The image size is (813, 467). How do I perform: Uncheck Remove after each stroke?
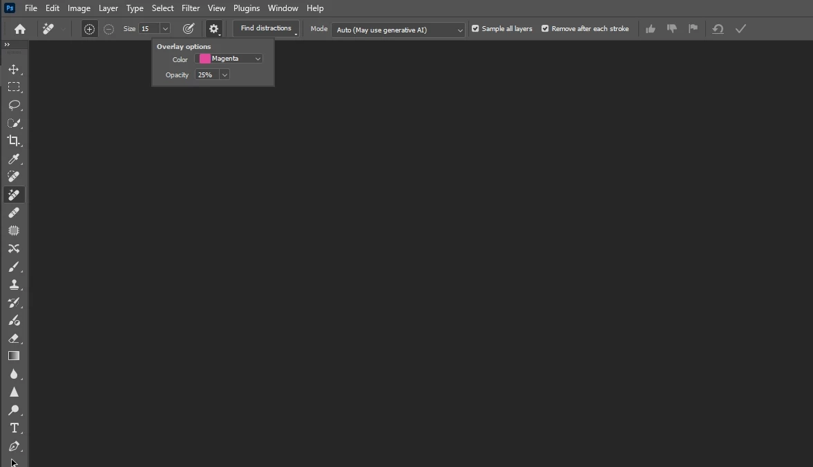(x=545, y=28)
